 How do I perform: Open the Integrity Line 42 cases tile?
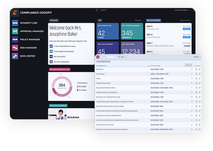(108, 31)
